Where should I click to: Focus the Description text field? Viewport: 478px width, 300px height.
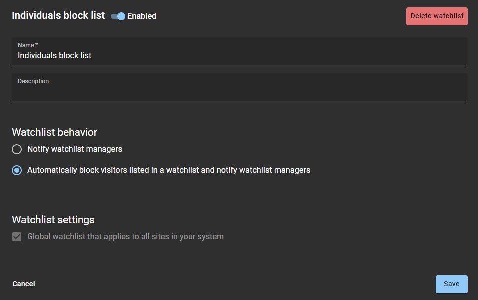tap(239, 92)
